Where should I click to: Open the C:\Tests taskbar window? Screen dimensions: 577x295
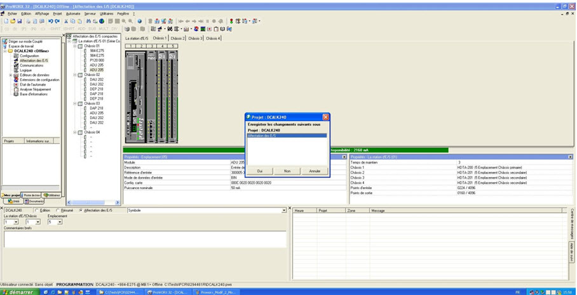point(119,292)
